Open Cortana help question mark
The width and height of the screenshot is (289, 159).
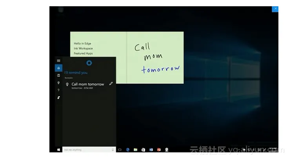point(58,90)
